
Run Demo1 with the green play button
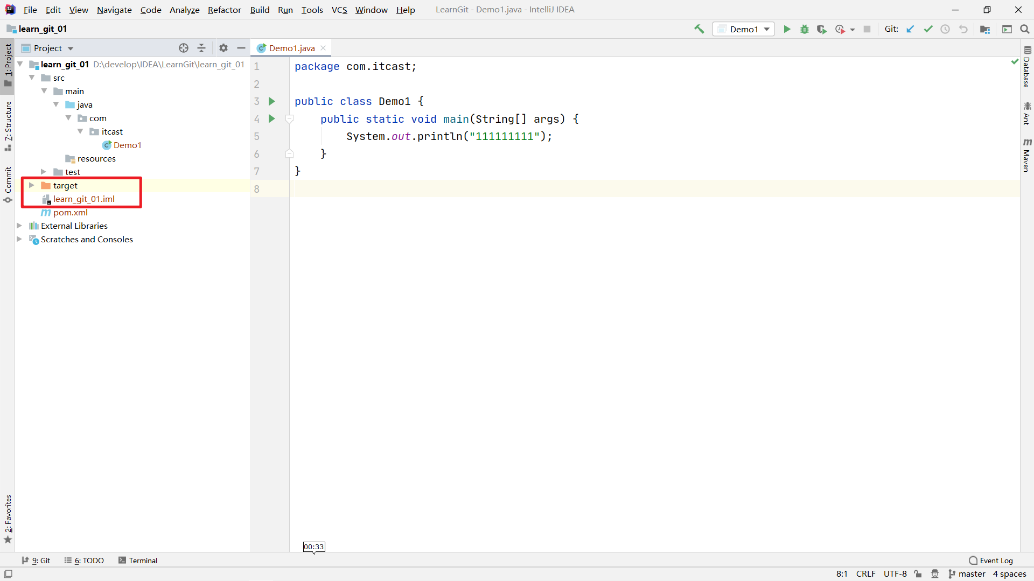point(787,29)
